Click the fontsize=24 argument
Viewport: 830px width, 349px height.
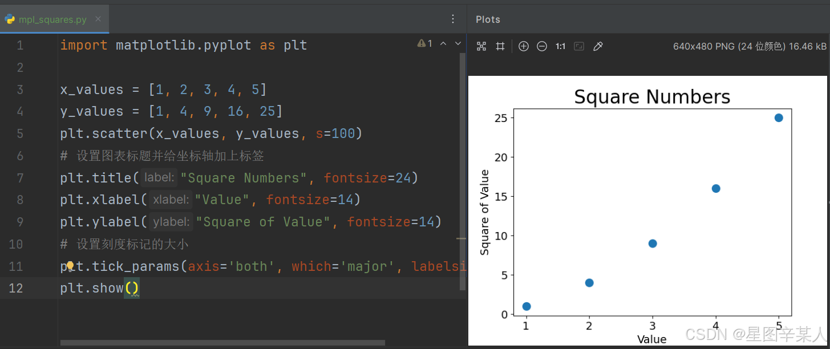(367, 178)
